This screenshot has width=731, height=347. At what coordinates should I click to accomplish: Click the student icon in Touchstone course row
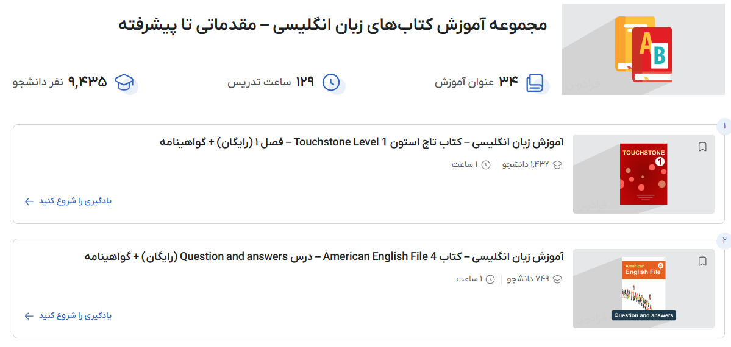click(x=557, y=164)
